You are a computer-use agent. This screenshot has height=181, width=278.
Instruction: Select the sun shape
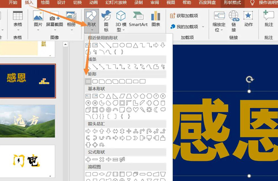[x=149, y=110]
